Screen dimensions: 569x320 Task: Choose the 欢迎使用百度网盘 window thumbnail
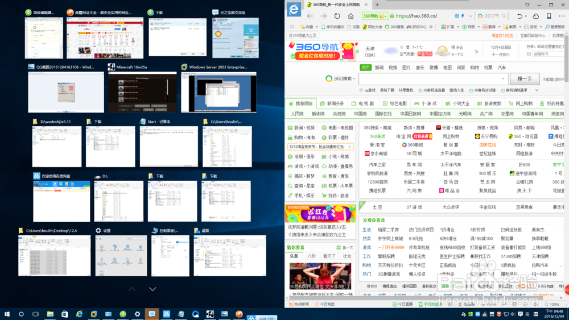[x=61, y=201]
